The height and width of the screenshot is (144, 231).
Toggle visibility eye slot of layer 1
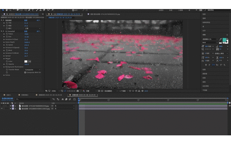point(2,106)
